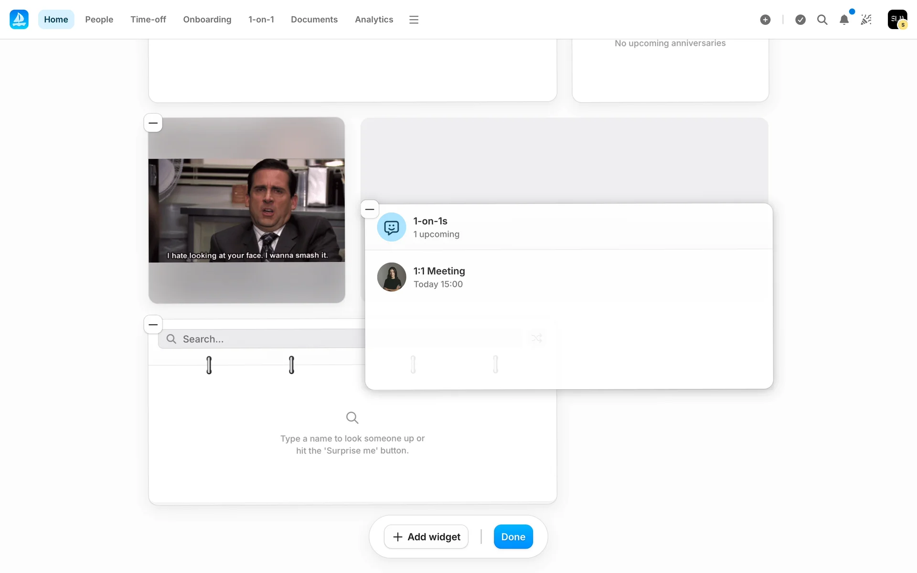This screenshot has width=917, height=573.
Task: Remove the people search widget via minus
Action: click(x=153, y=325)
